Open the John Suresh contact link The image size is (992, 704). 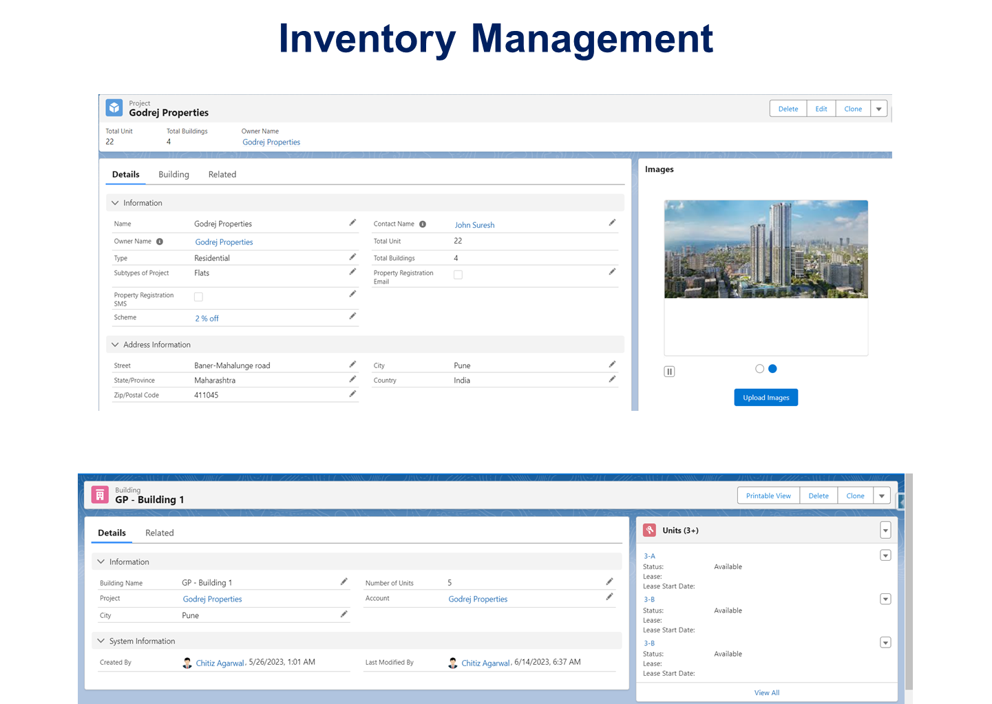[474, 225]
